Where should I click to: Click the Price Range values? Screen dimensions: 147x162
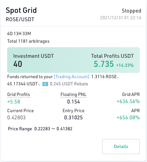[x=53, y=129]
